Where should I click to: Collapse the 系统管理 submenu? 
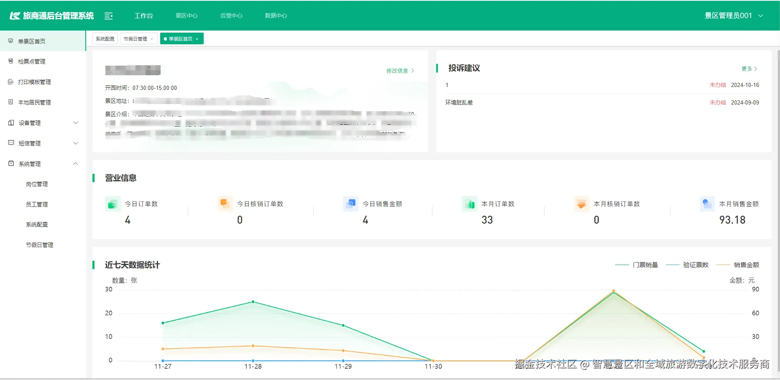(75, 163)
